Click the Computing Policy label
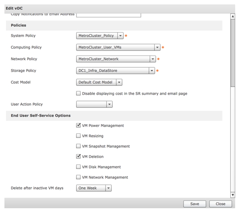Screen dimensions: 240x213 click(26, 47)
